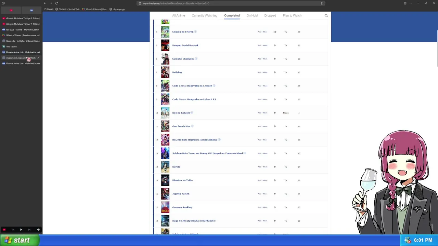Select the Completed list tab
The image size is (438, 246).
[x=232, y=15]
